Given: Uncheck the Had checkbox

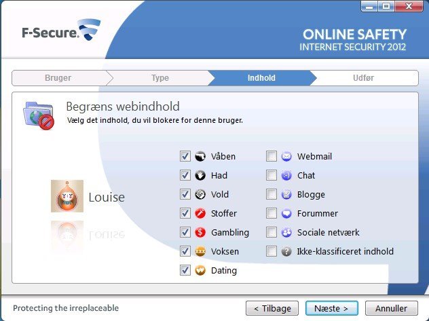Looking at the screenshot, I should (185, 175).
